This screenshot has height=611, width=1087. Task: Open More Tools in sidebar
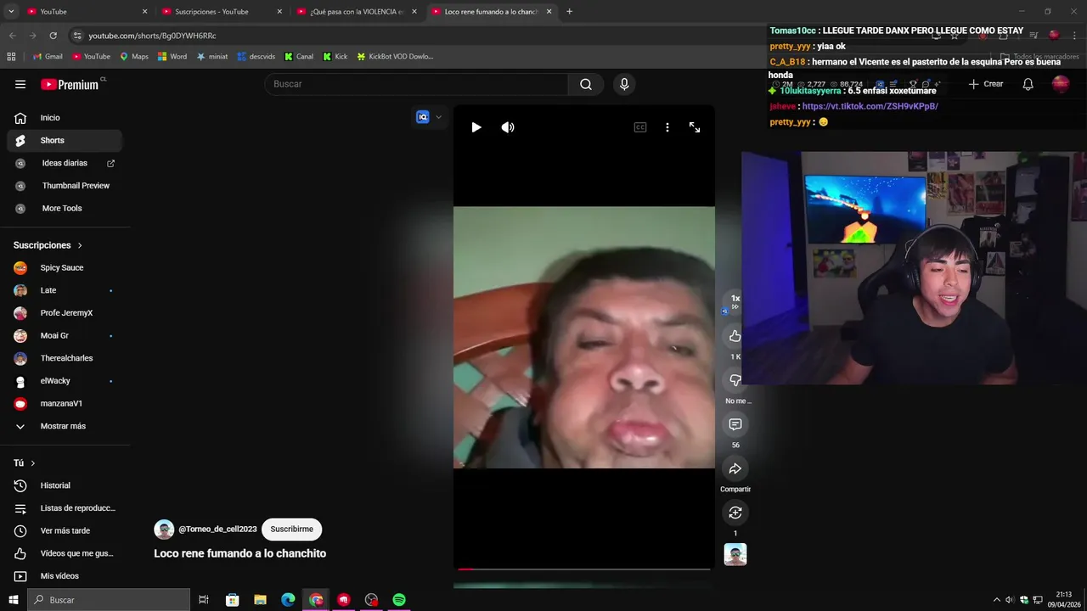point(65,208)
